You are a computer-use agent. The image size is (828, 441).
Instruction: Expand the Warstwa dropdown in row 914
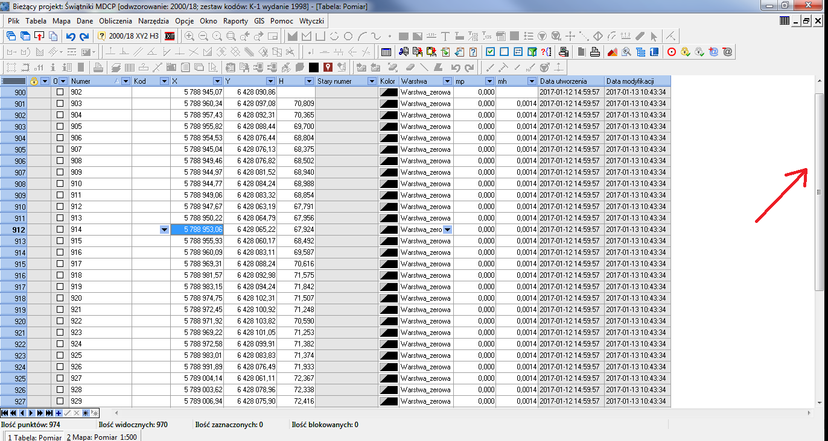(x=447, y=230)
